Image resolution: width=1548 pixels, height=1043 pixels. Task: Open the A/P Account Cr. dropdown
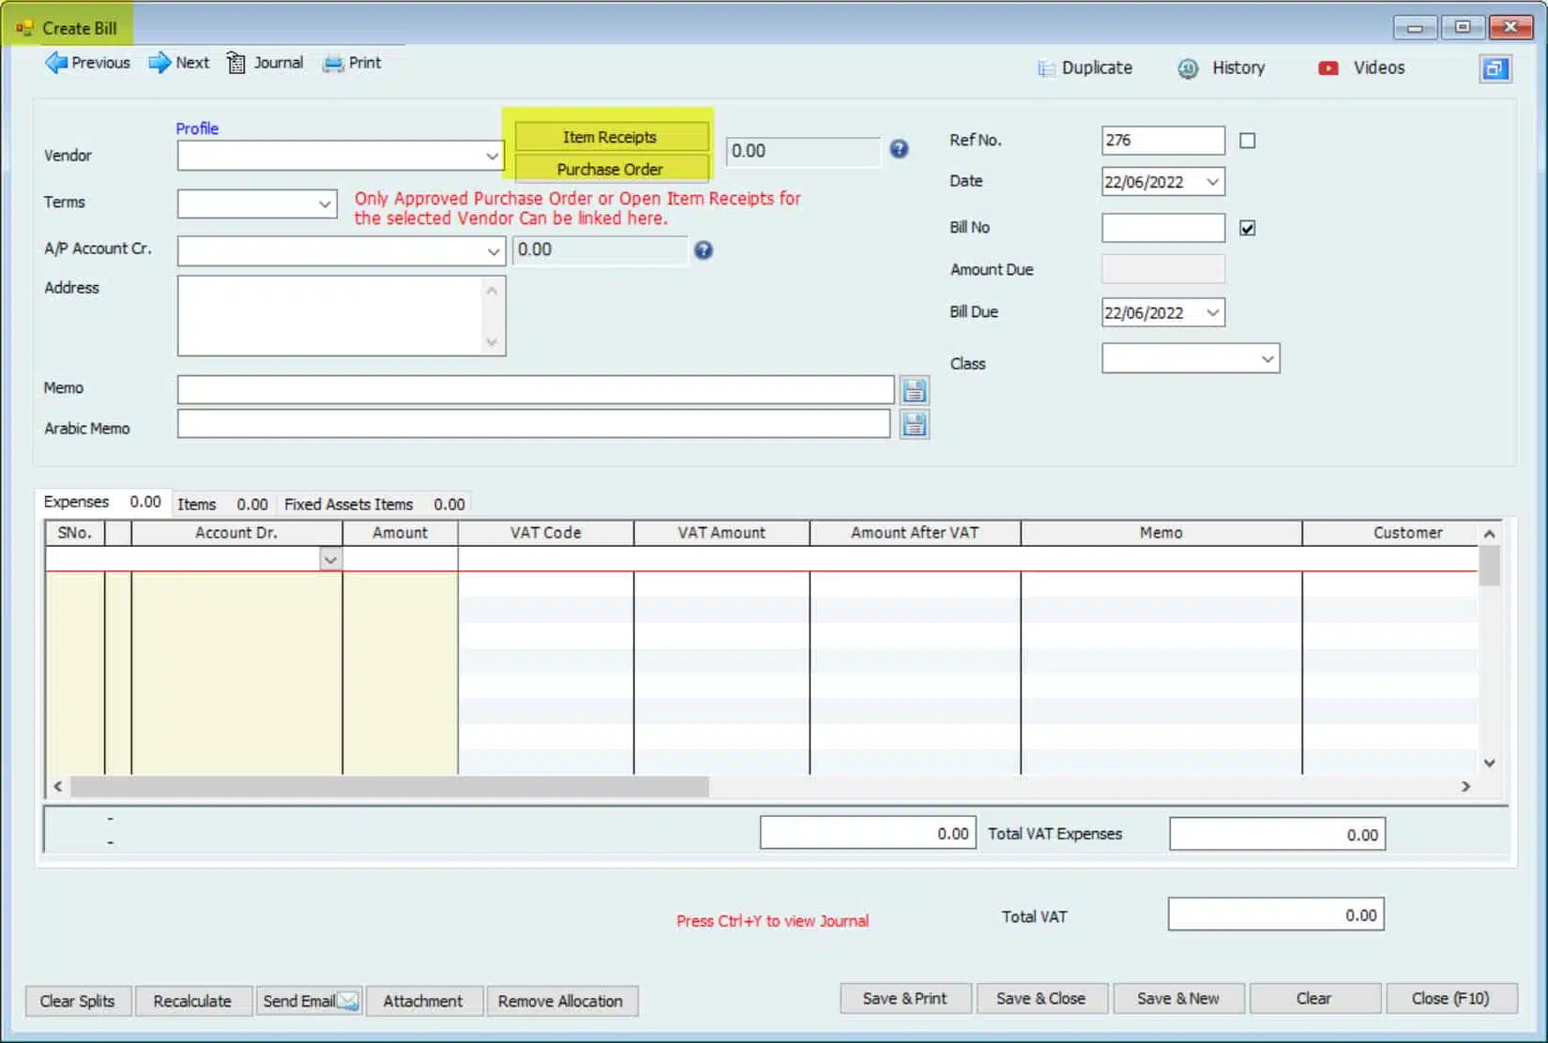pyautogui.click(x=493, y=251)
